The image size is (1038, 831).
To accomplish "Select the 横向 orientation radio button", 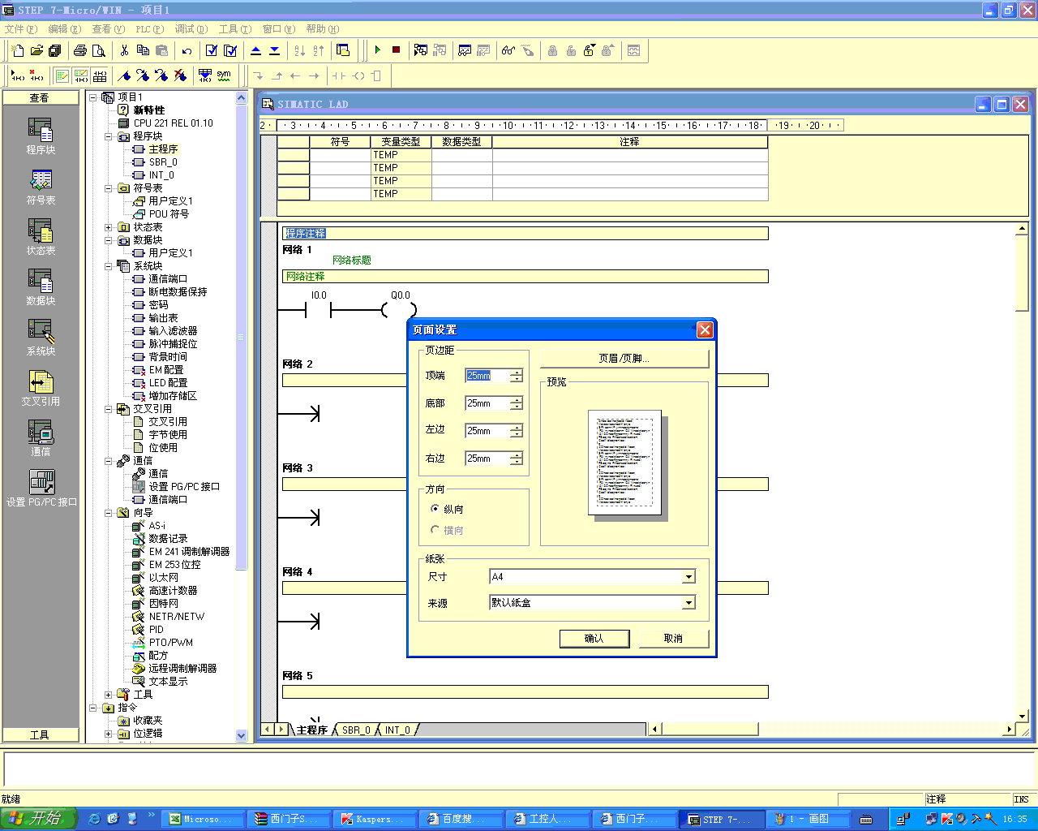I will tap(435, 530).
